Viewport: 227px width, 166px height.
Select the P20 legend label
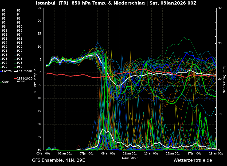point(20,47)
